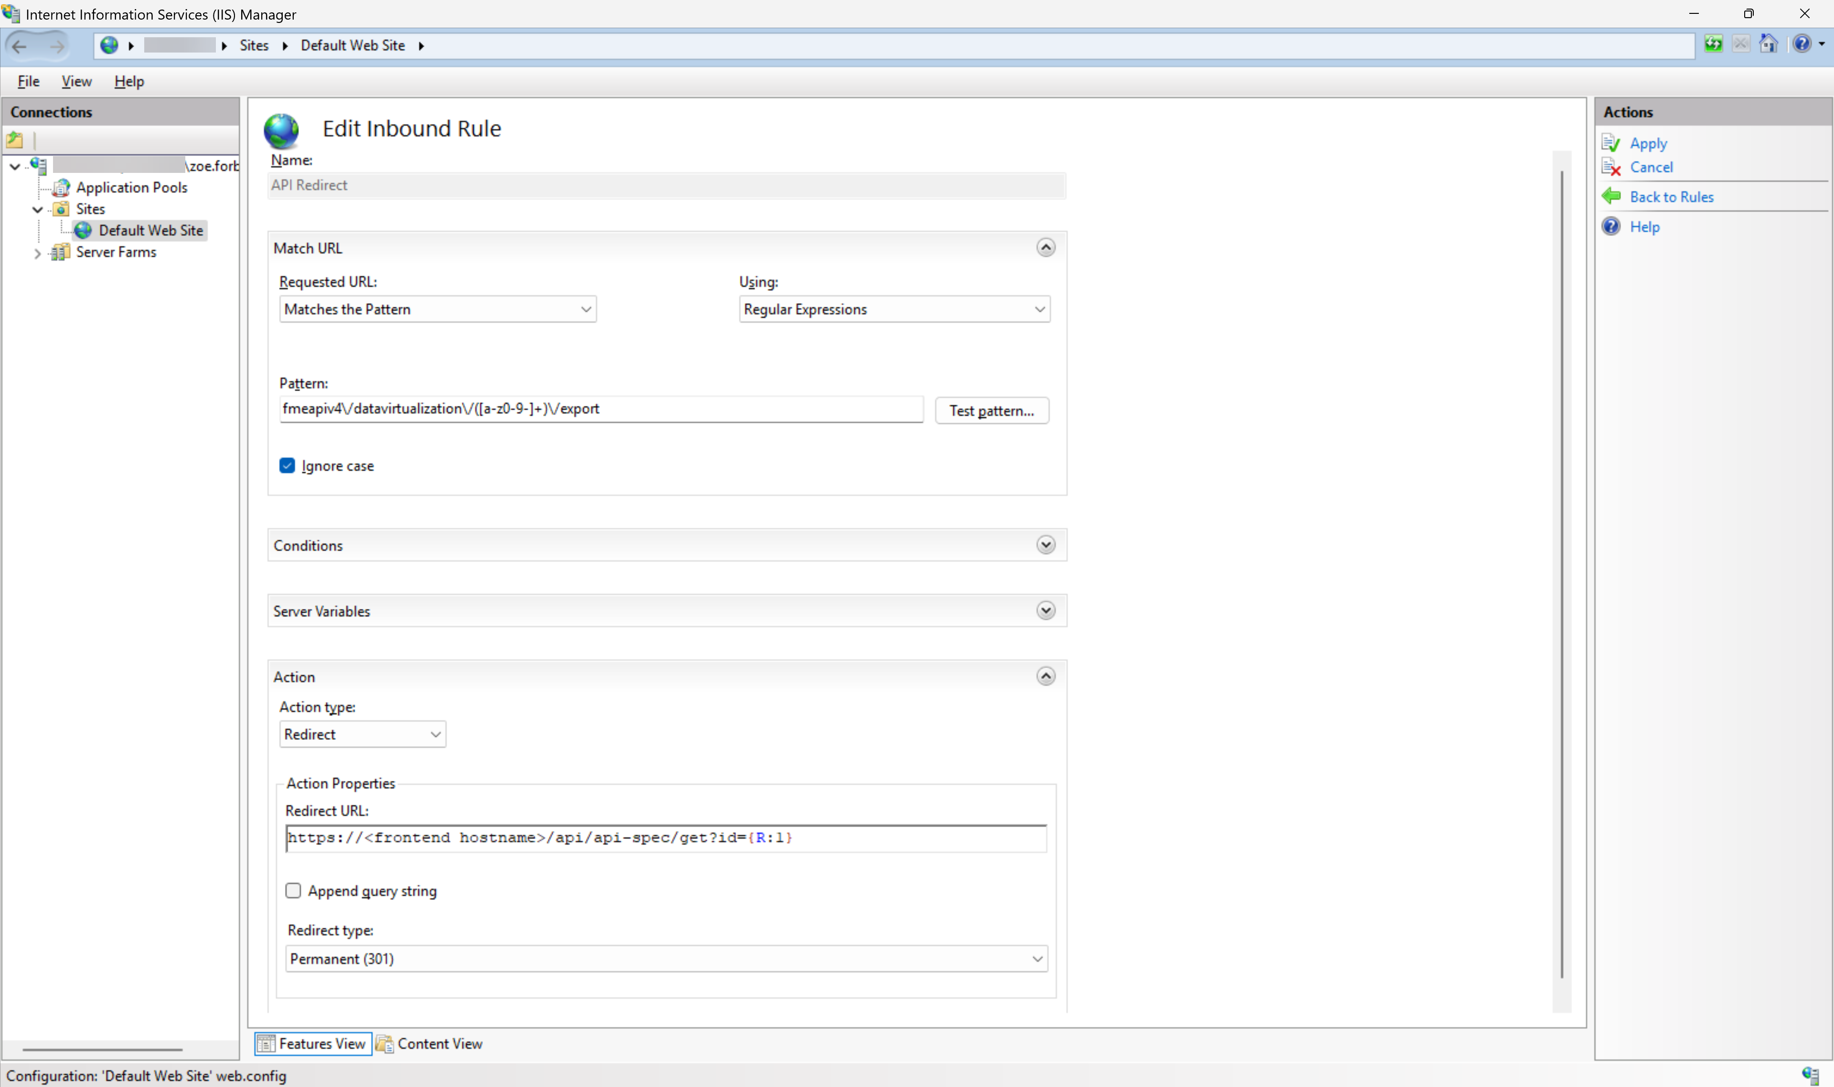Image resolution: width=1834 pixels, height=1087 pixels.
Task: Click the Apply action icon
Action: click(x=1611, y=143)
